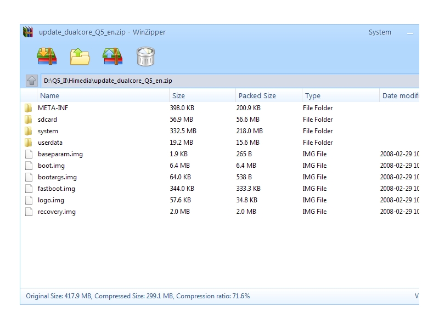
Task: Click the 344.0 KB size value
Action: click(182, 189)
